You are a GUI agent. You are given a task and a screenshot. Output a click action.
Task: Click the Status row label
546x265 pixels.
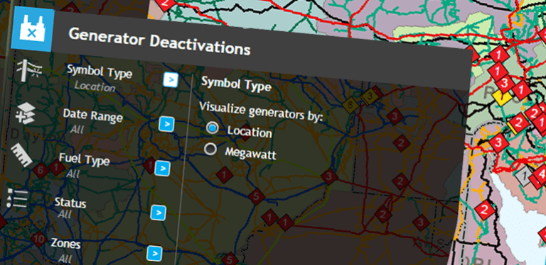70,202
